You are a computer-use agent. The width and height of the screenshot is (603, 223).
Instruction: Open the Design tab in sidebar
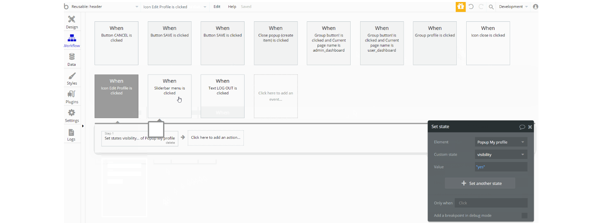pyautogui.click(x=72, y=22)
